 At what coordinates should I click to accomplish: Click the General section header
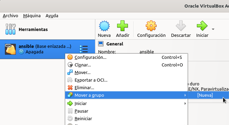click(115, 44)
